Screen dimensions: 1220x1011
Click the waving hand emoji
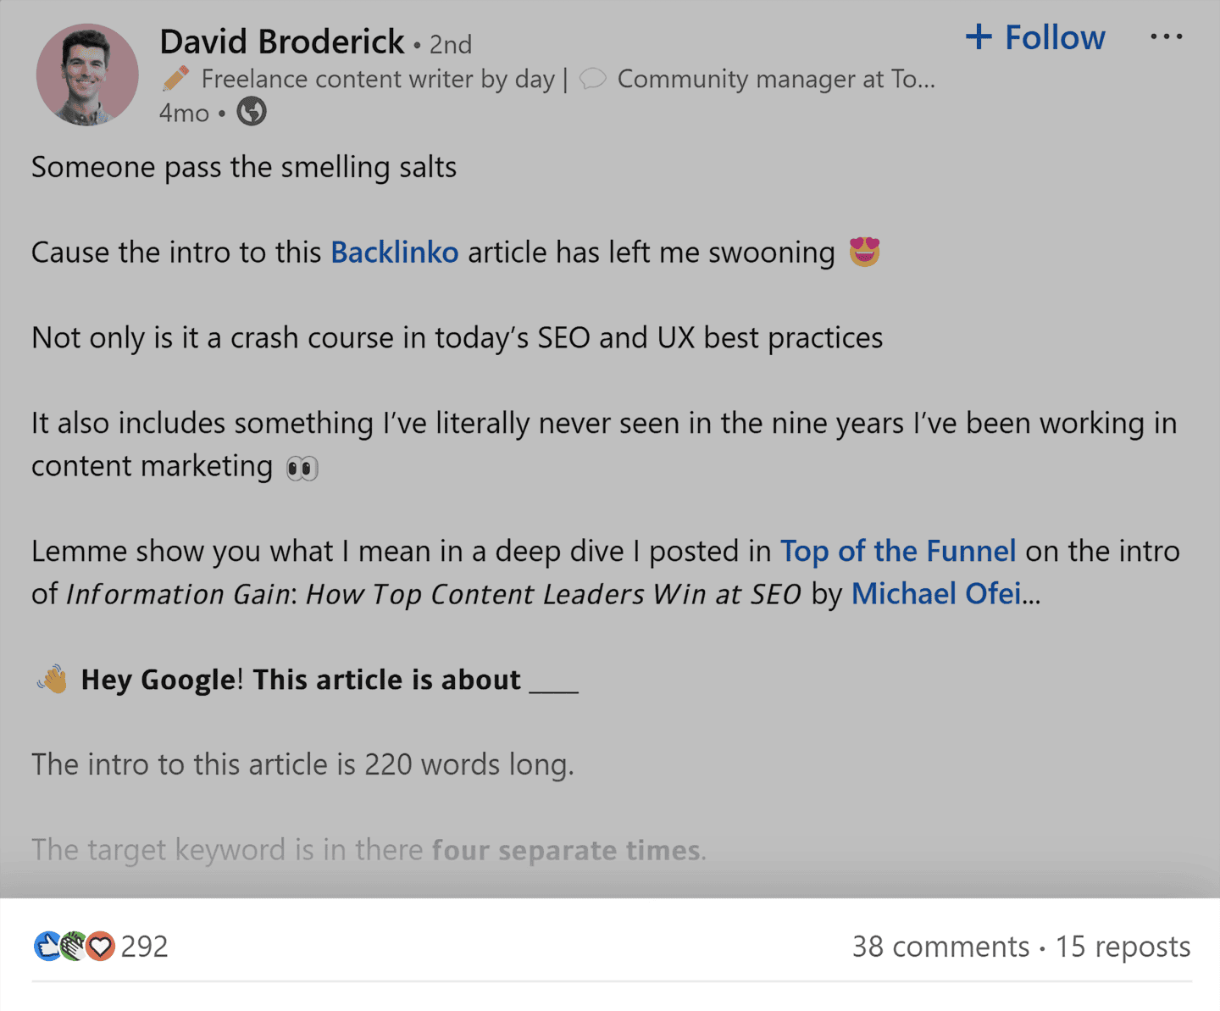53,680
